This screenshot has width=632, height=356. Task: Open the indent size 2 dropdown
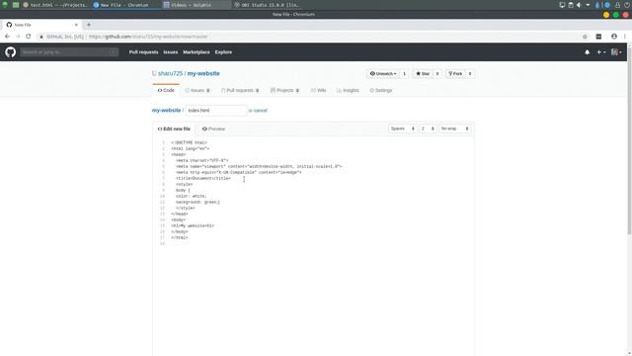(x=428, y=129)
